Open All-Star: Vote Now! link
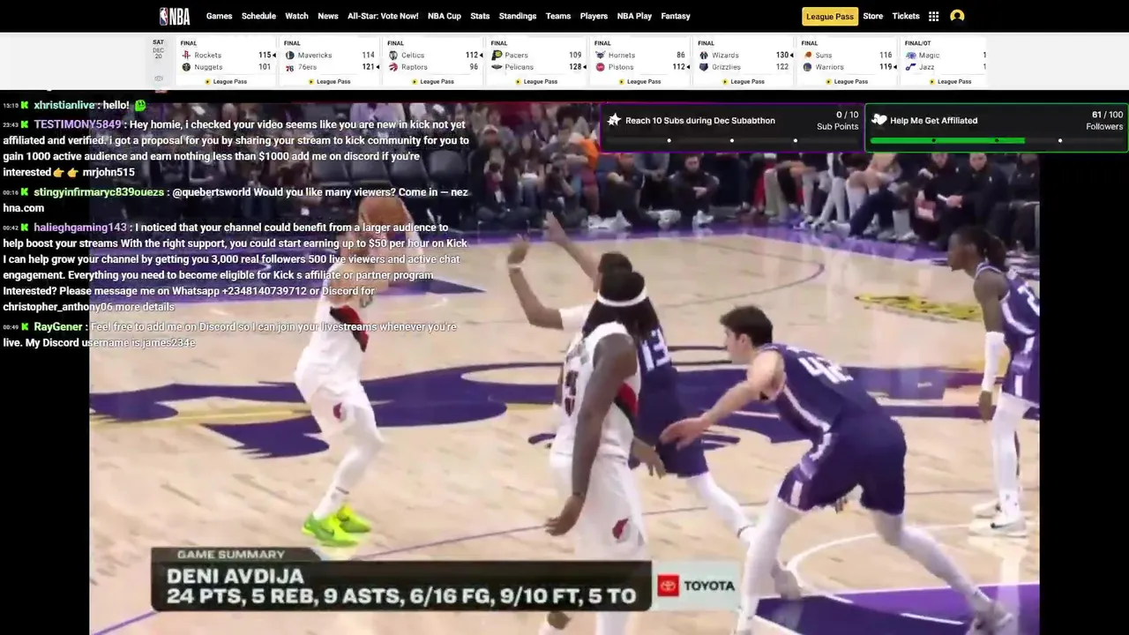This screenshot has width=1129, height=635. [383, 16]
